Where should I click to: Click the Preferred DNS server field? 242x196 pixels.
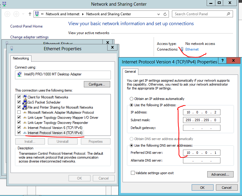coord(202,153)
